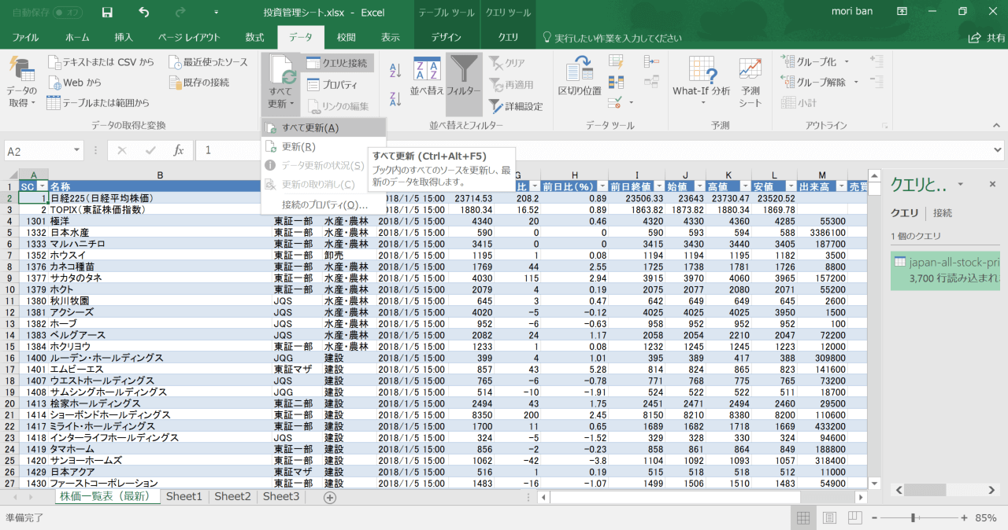Switch to Page Layout view icon
Screen dimensions: 1008x530
coord(828,518)
